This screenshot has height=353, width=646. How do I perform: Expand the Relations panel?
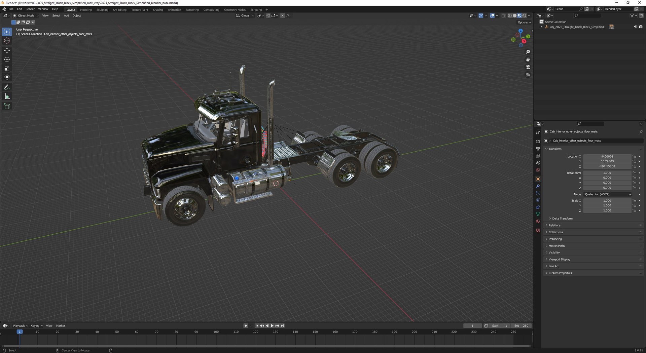click(554, 226)
